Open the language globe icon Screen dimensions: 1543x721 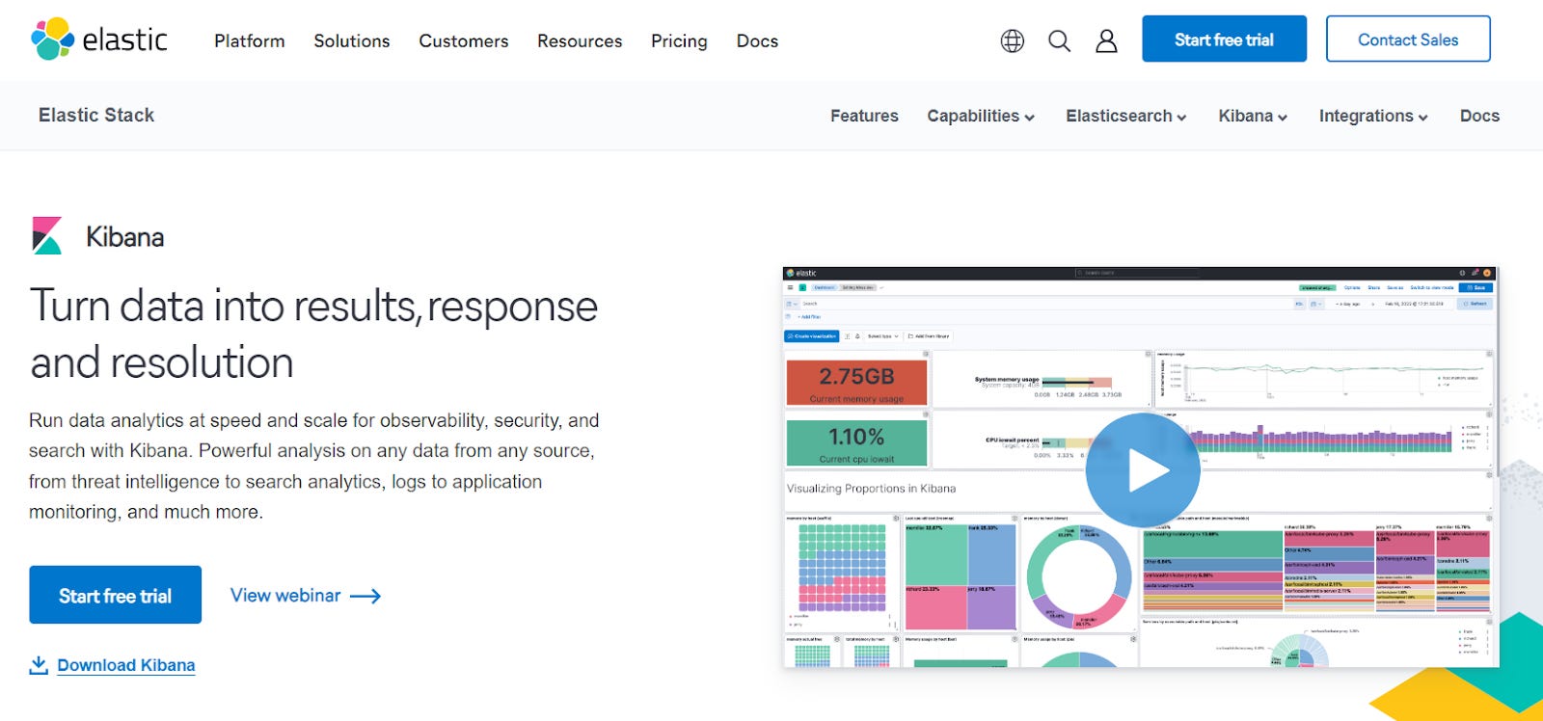click(x=1013, y=40)
